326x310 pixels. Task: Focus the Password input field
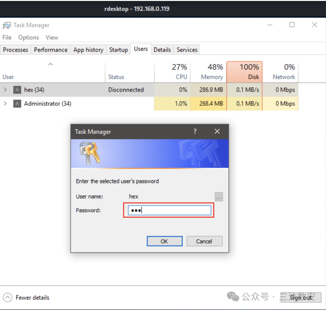169,210
